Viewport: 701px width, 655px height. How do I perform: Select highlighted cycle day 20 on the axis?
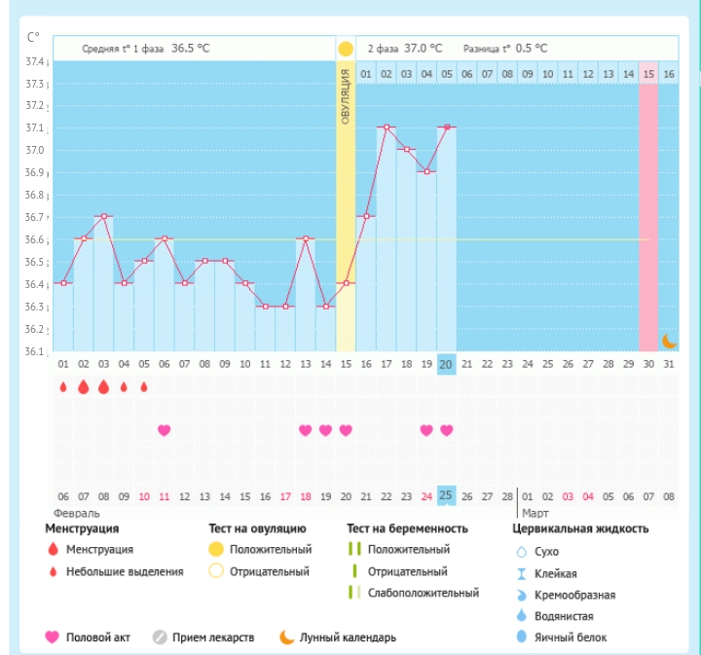(447, 364)
